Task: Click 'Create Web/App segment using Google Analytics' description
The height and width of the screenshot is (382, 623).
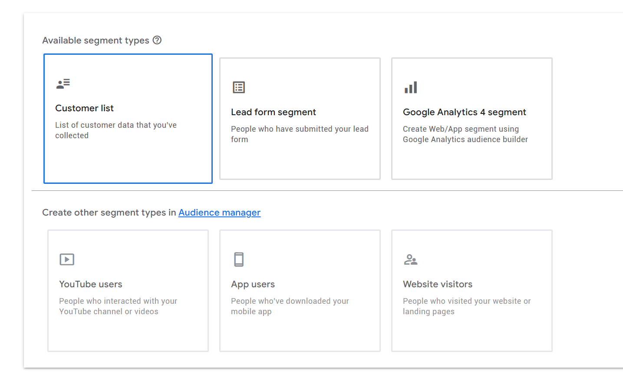Action: tap(465, 134)
